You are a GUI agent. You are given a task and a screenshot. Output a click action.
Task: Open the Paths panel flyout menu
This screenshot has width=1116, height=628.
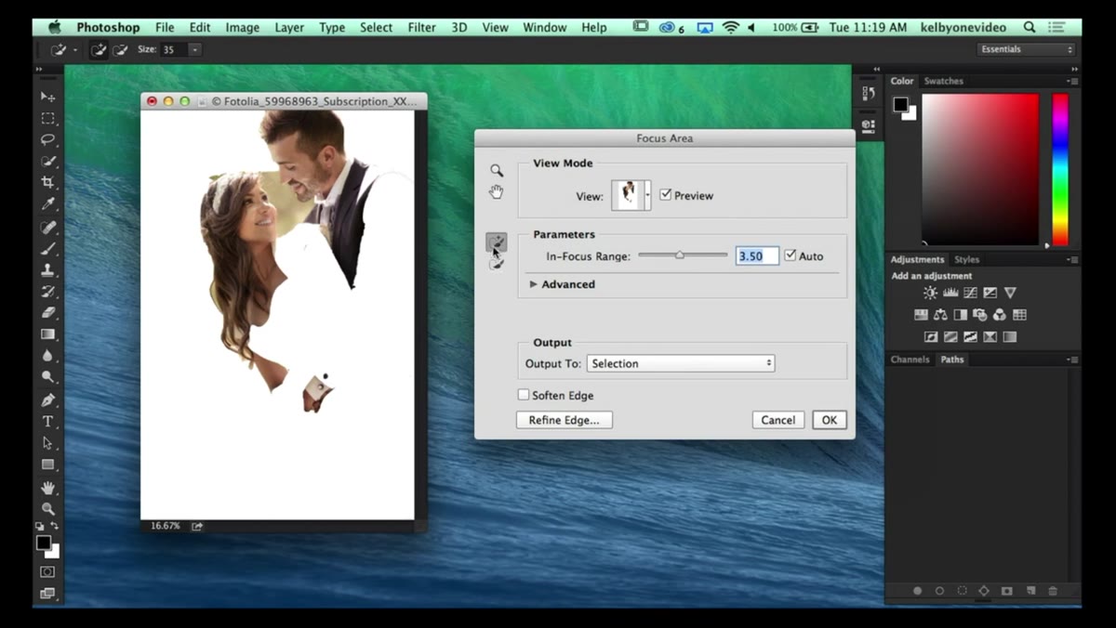coord(1072,360)
